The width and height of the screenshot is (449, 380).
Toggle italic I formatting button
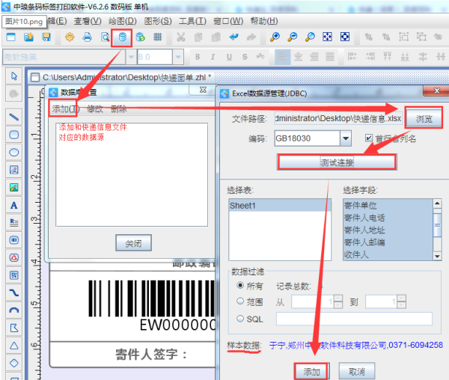point(213,57)
